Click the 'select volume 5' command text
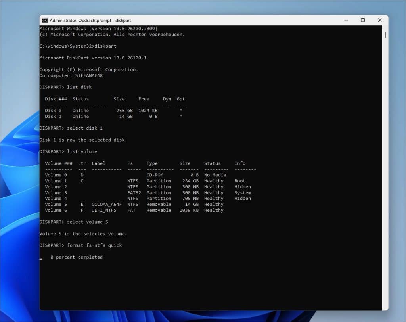 coord(87,222)
